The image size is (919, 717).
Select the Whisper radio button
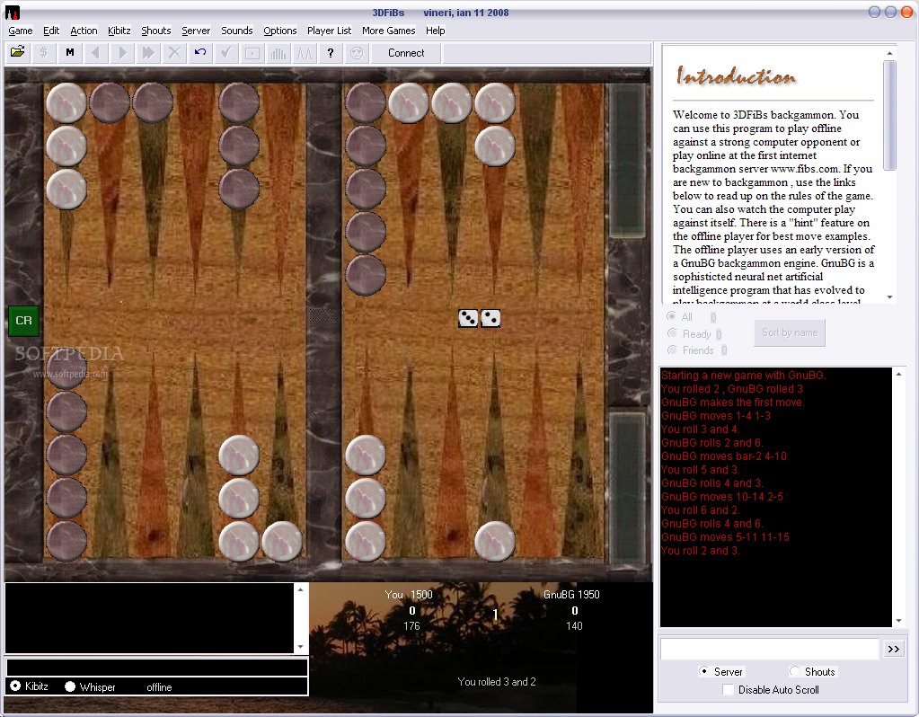point(70,686)
